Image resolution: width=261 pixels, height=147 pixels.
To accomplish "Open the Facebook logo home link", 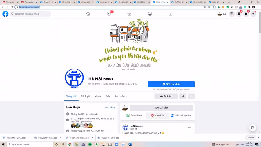I will click(x=5, y=14).
